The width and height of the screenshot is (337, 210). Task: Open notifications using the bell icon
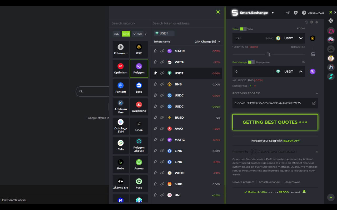pyautogui.click(x=317, y=22)
